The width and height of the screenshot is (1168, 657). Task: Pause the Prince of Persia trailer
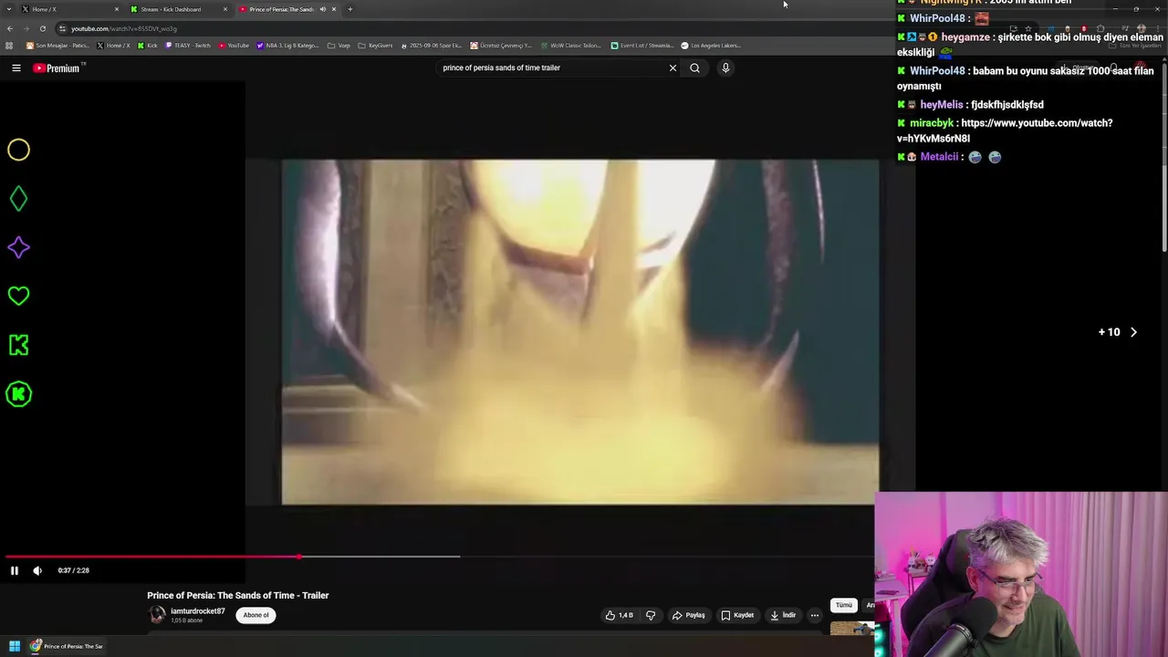tap(14, 570)
